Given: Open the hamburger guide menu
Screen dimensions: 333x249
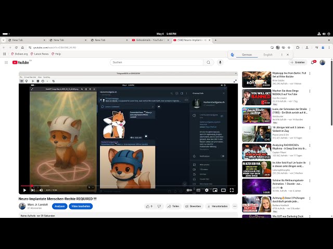Looking at the screenshot, I should point(6,62).
